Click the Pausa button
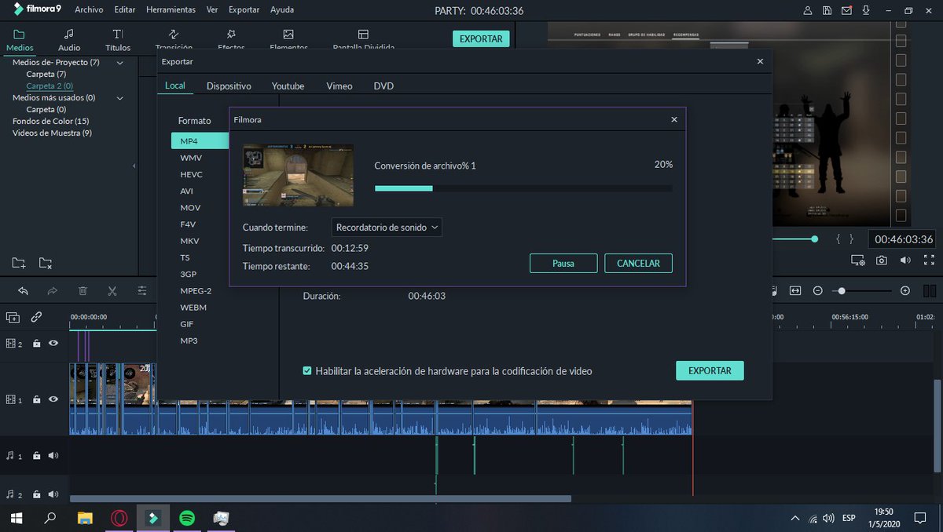This screenshot has height=532, width=943. coord(563,264)
